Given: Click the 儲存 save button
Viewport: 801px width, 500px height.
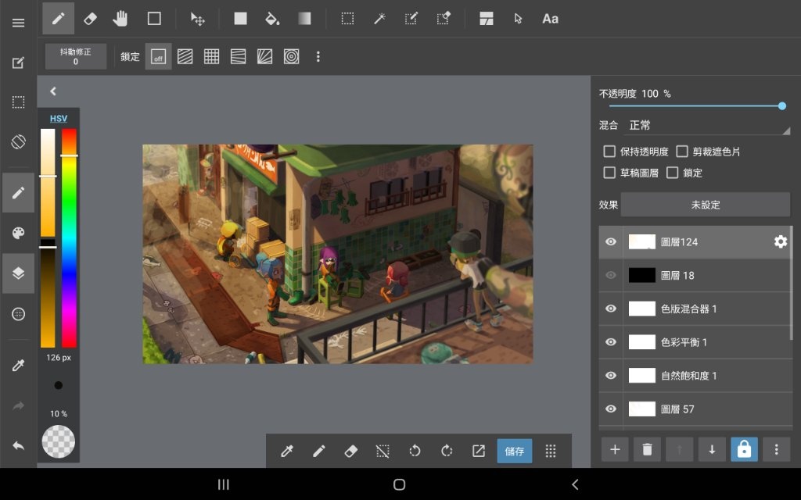Looking at the screenshot, I should [x=515, y=451].
